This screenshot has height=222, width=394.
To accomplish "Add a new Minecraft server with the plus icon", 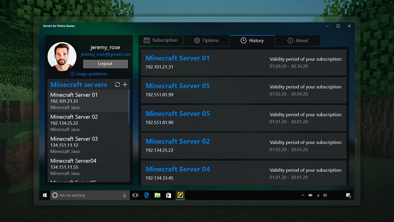I will 125,84.
